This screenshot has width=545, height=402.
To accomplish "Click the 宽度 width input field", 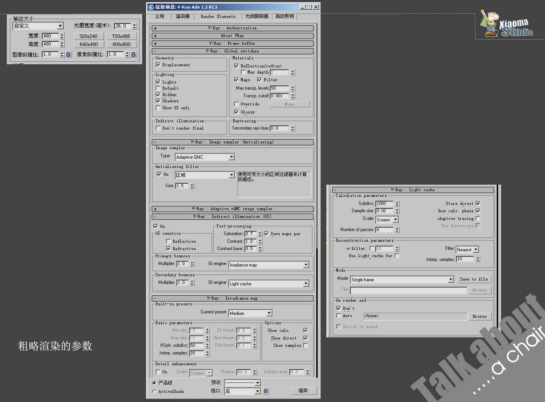I will (50, 36).
